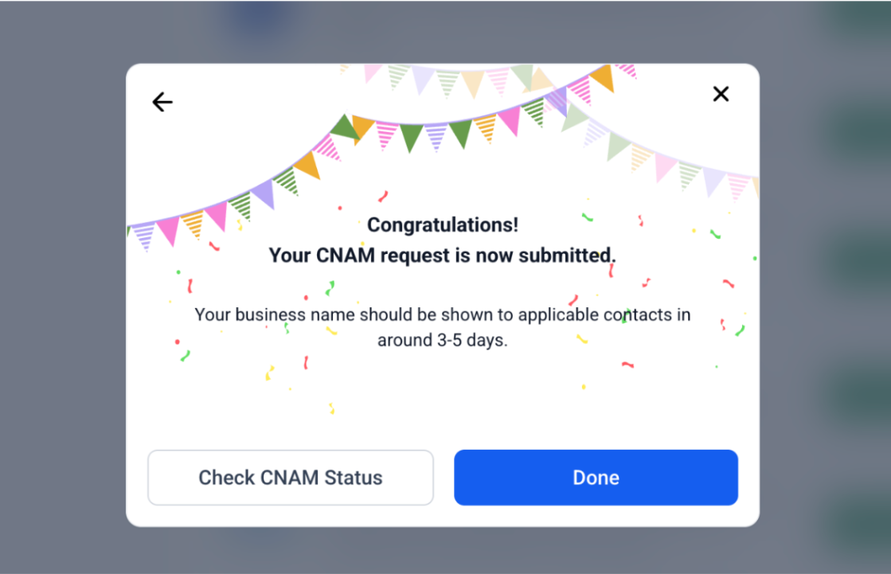Screen dimensions: 891x574
Task: Go back using the left arrow icon
Action: 162,102
